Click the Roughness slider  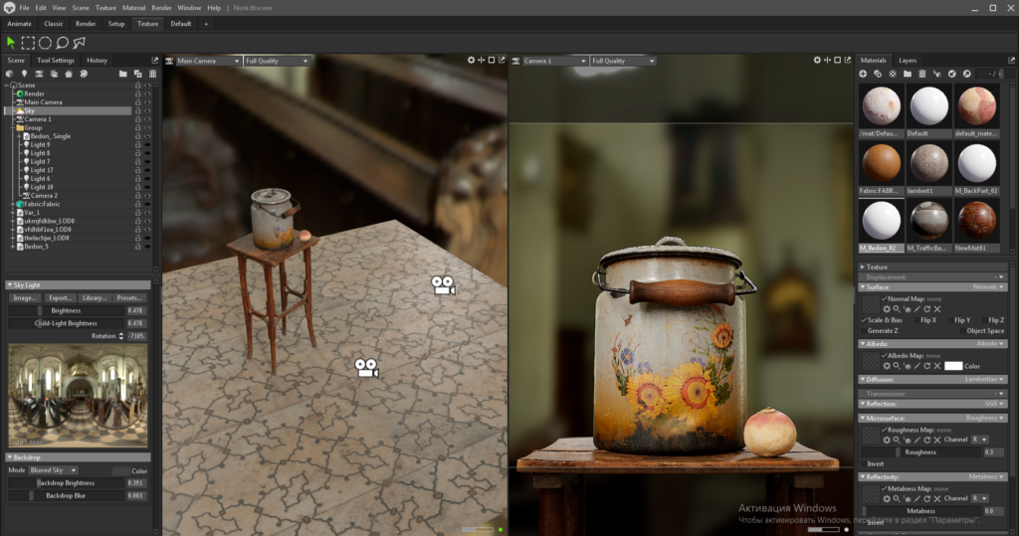(920, 452)
